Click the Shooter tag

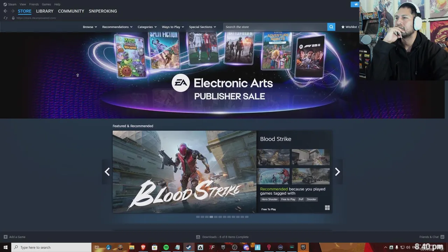311,199
